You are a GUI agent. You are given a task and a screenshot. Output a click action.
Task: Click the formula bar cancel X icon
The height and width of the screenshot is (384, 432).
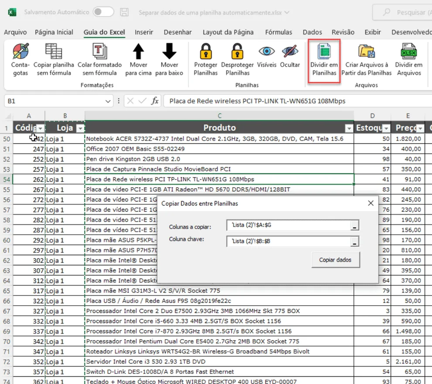pos(130,101)
